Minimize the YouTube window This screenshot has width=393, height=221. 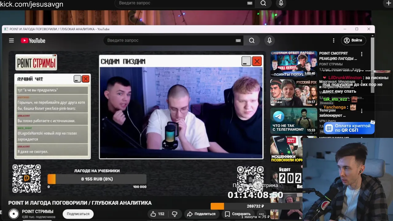pyautogui.click(x=345, y=29)
